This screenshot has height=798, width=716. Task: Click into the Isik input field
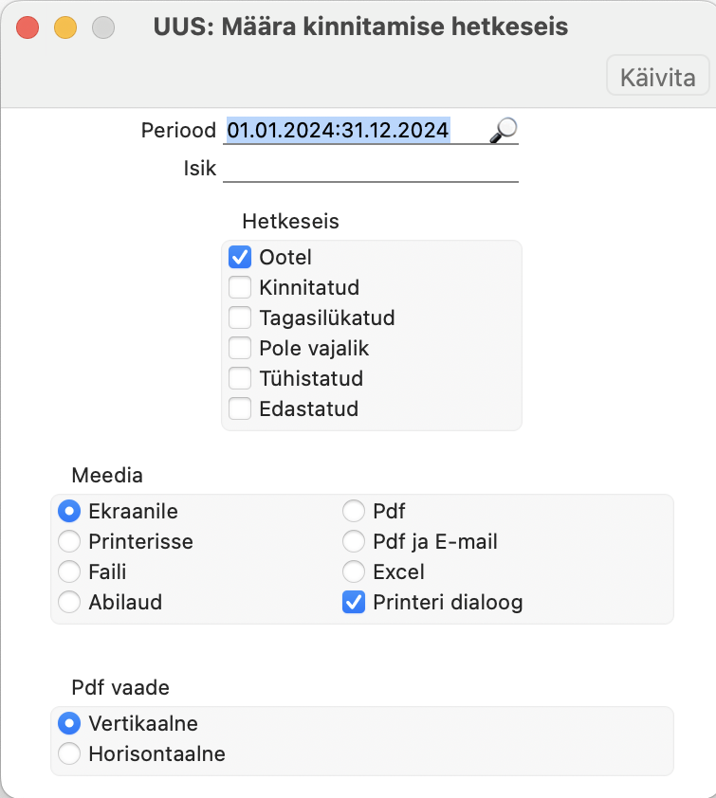point(371,169)
